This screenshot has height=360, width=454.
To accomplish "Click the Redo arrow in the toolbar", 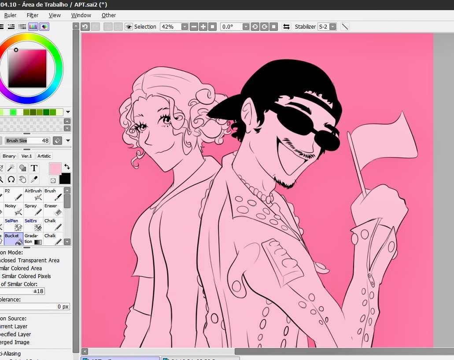I will click(x=95, y=26).
